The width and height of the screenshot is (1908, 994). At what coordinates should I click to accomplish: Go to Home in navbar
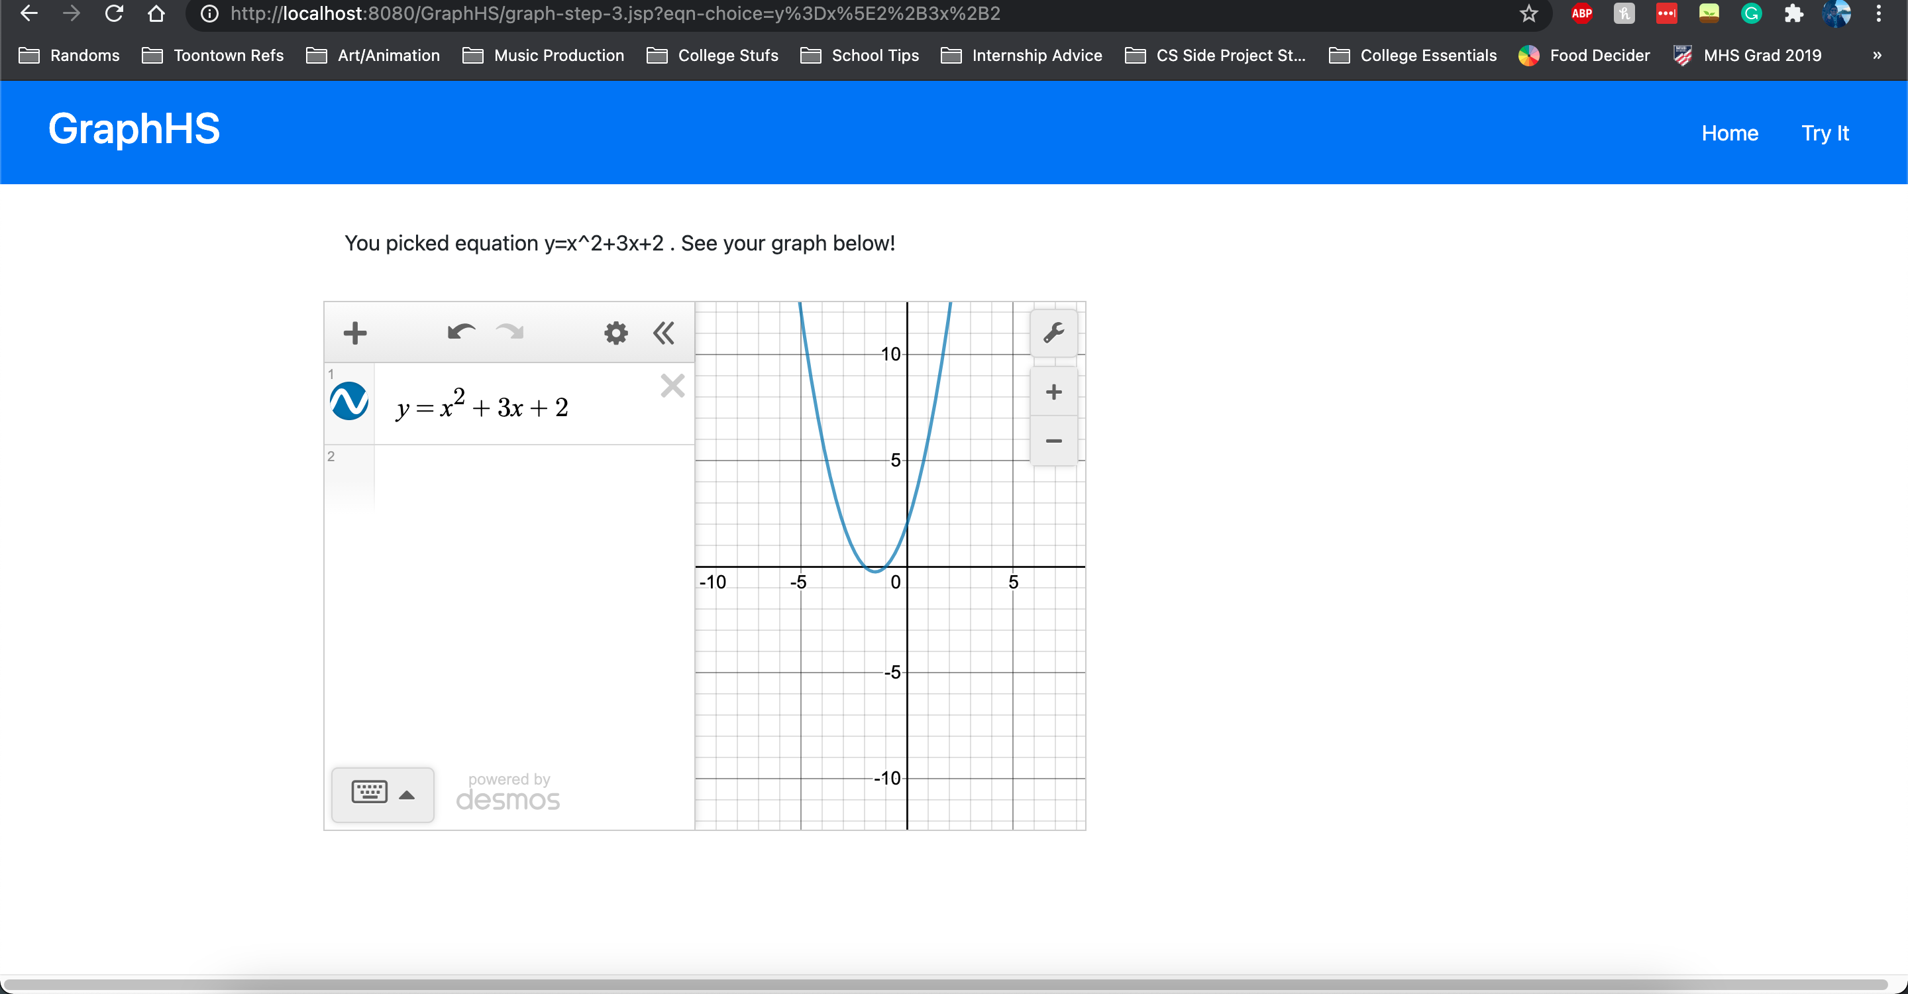tap(1730, 133)
